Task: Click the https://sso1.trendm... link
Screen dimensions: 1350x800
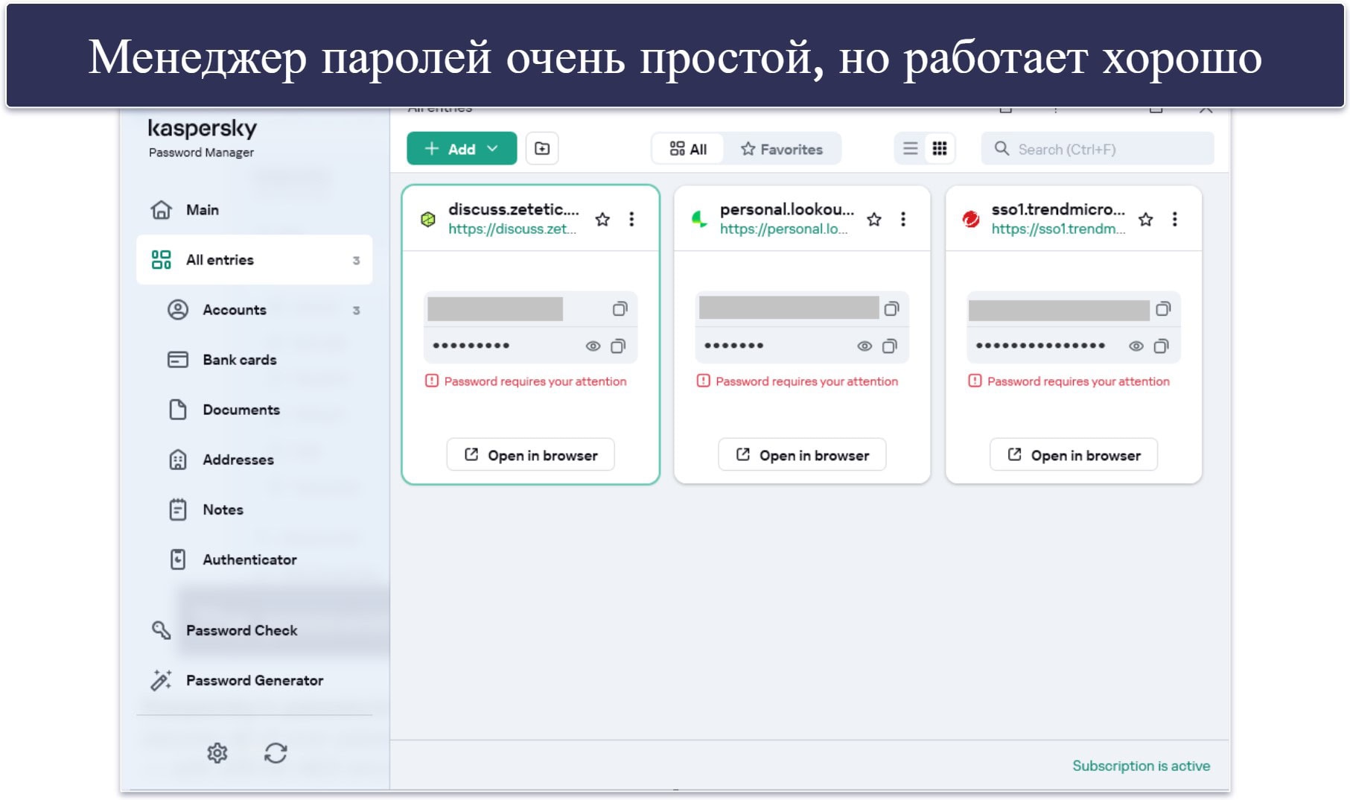Action: point(1058,229)
